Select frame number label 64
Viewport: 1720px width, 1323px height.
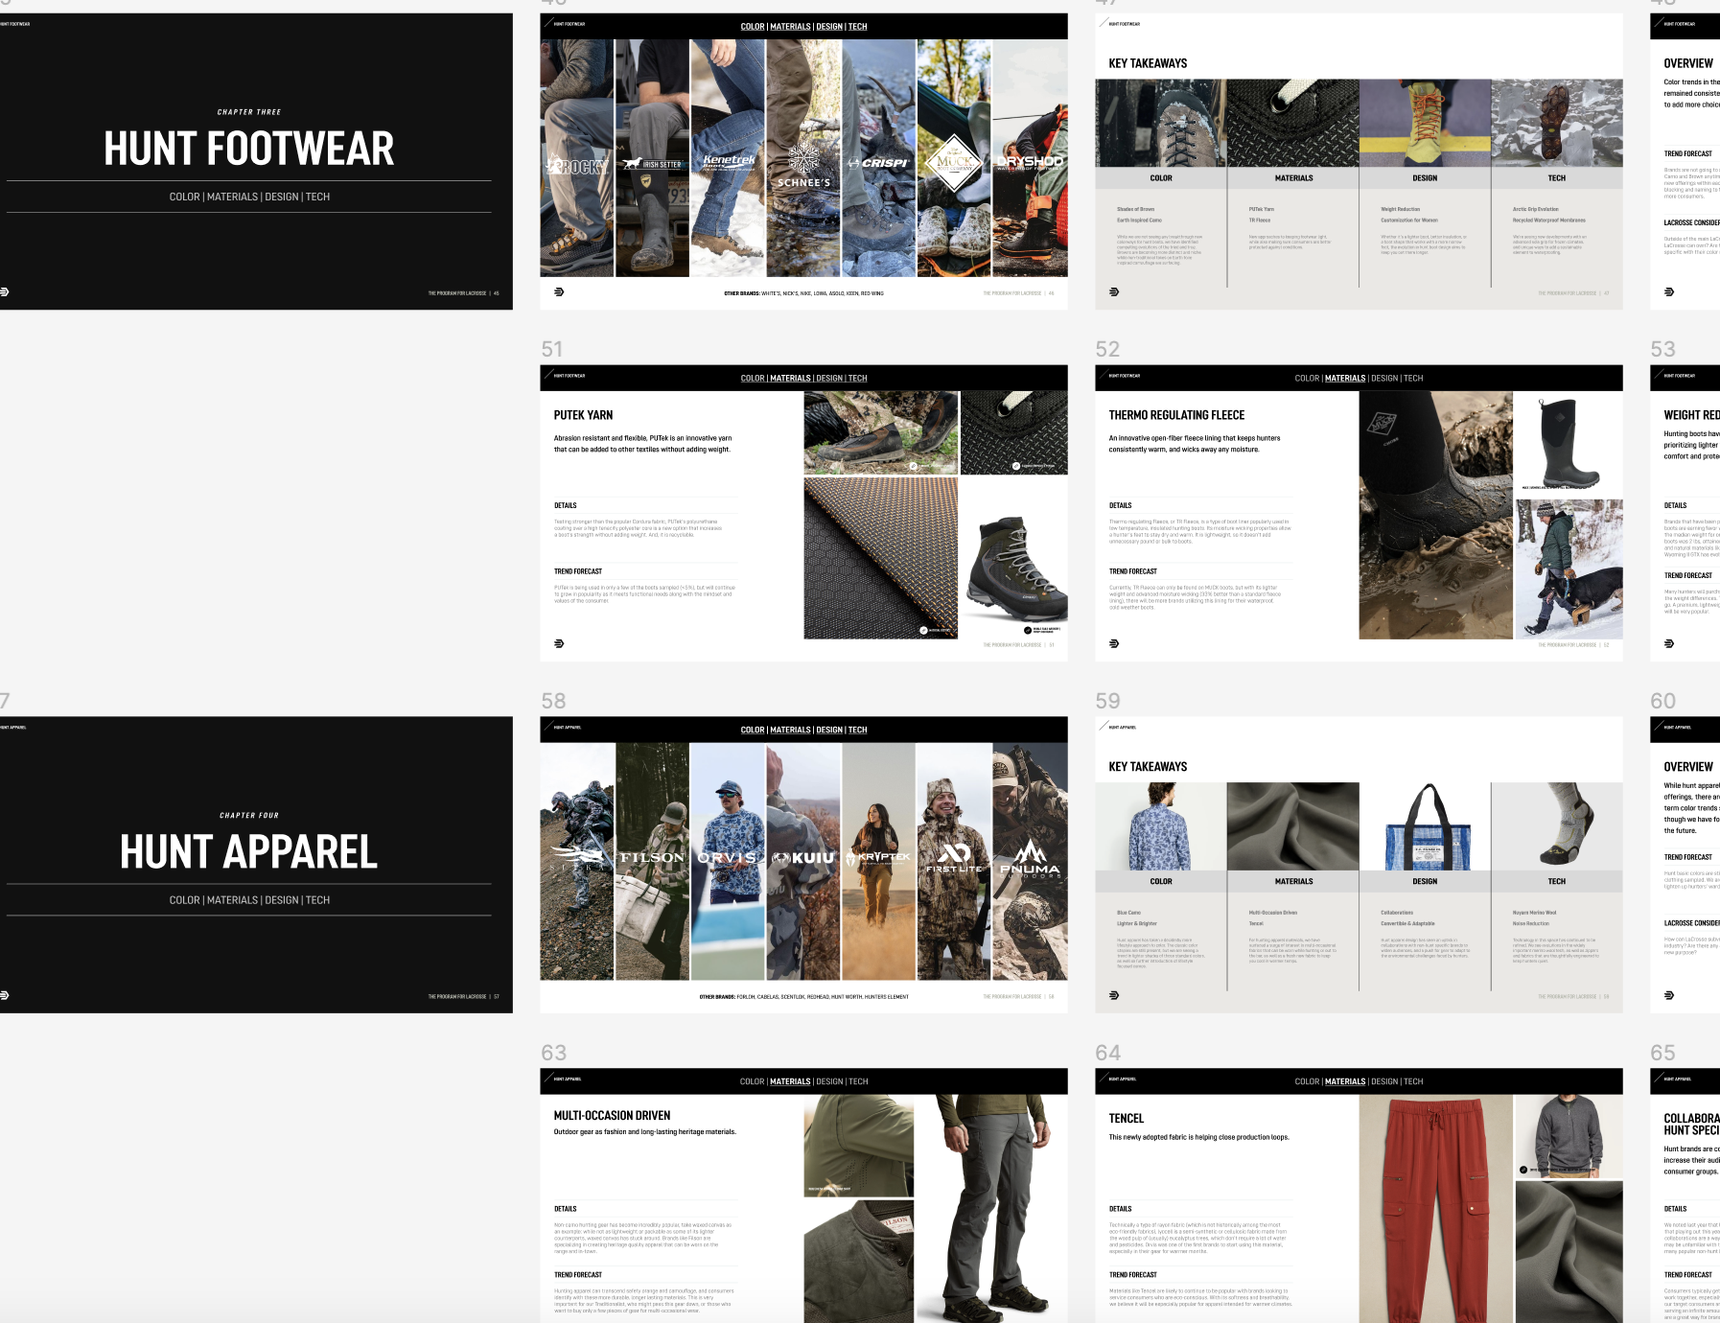coord(1107,1054)
